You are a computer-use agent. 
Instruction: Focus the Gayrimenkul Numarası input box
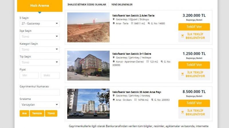[x=40, y=92]
